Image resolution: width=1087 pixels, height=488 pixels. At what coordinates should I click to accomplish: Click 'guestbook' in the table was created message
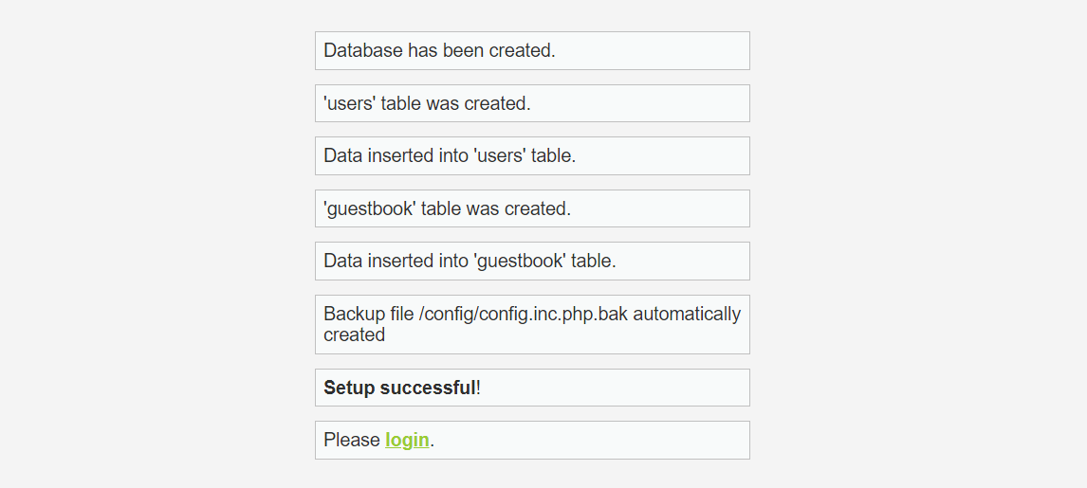tap(370, 208)
